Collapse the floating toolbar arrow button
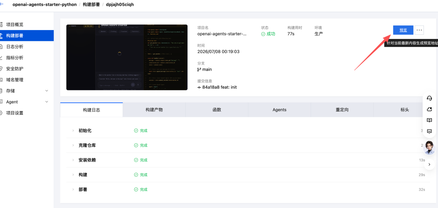Screen dimensions: 438x208 point(429,165)
